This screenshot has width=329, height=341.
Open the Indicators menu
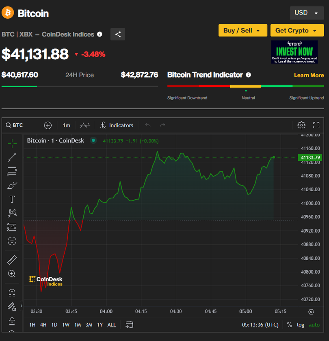tap(117, 125)
